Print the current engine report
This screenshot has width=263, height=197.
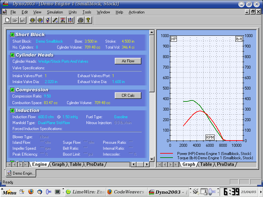coord(81,20)
